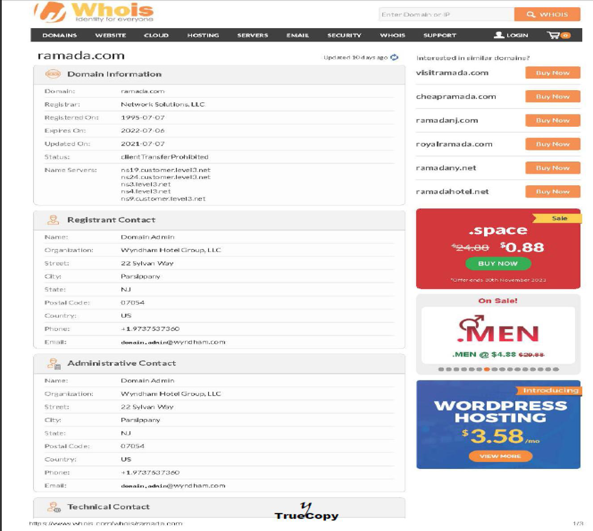593x531 pixels.
Task: Open the DOMAINS menu
Action: click(x=59, y=35)
